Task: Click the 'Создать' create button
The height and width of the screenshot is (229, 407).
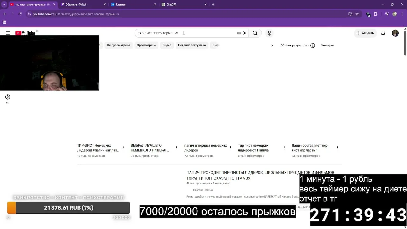Action: pyautogui.click(x=365, y=33)
